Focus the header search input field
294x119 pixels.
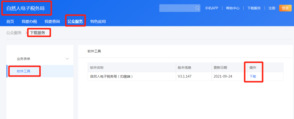(x=180, y=8)
